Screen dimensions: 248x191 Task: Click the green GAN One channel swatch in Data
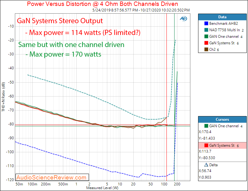(x=206, y=37)
